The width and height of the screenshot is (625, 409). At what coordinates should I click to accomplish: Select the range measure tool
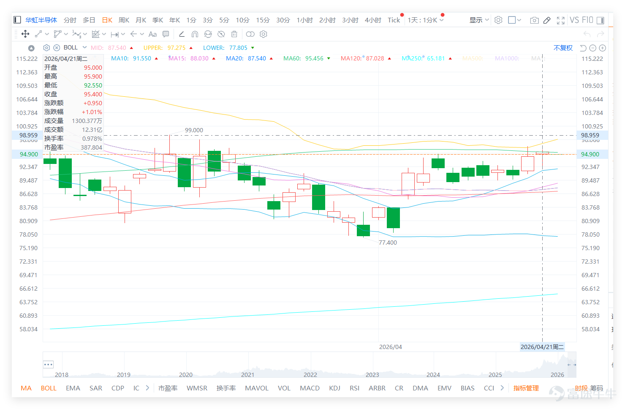pyautogui.click(x=114, y=34)
